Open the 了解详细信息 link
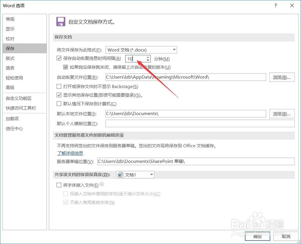Screen dimensions: 301x244 (70, 153)
